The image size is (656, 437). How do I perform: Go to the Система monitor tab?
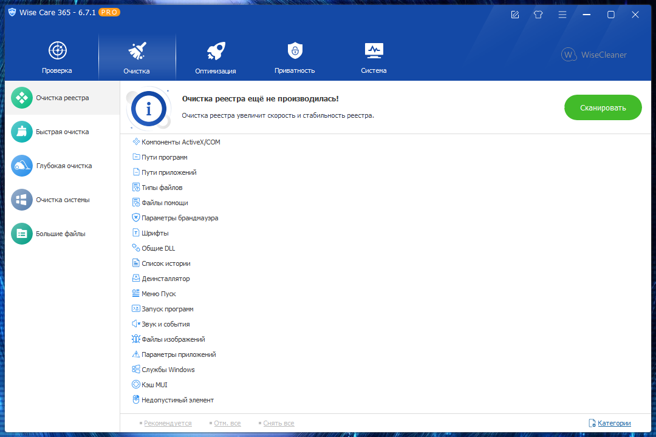[373, 58]
